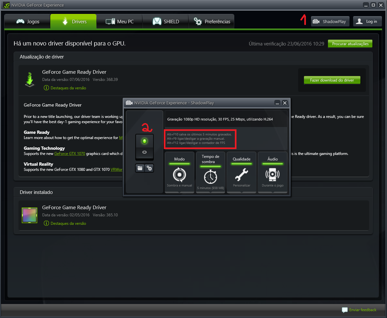
Task: Click the 'Alt+F10 salva os últimos 5 minutos' hint
Action: (199, 134)
